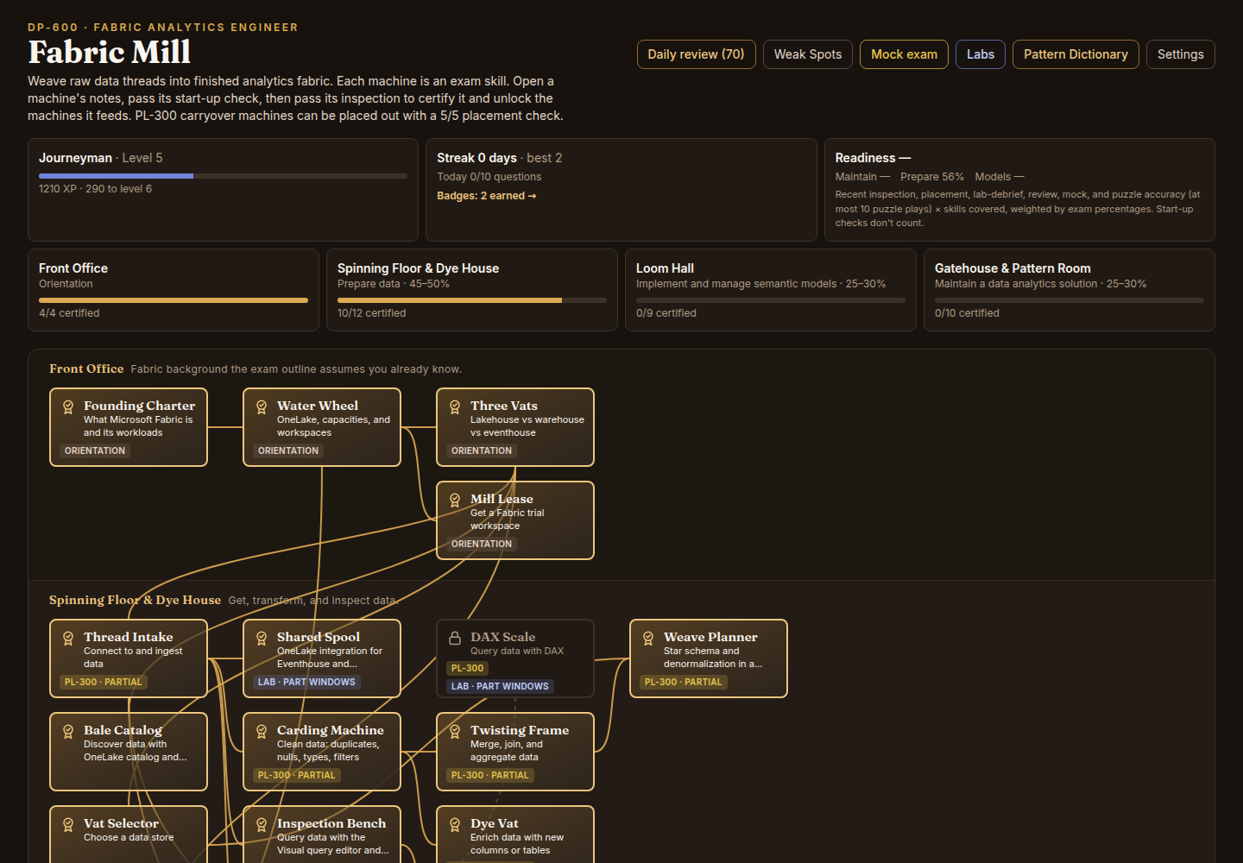Screen dimensions: 1243x863
Task: Click the Weave Planner certified badge icon
Action: pyautogui.click(x=648, y=638)
